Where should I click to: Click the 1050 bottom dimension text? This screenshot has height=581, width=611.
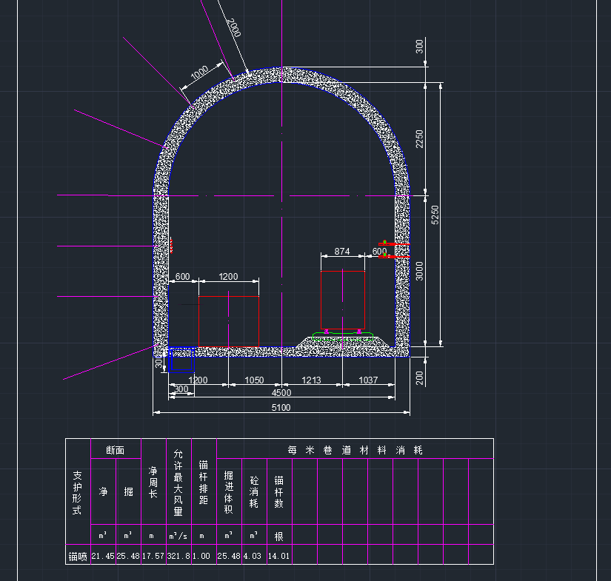point(254,380)
